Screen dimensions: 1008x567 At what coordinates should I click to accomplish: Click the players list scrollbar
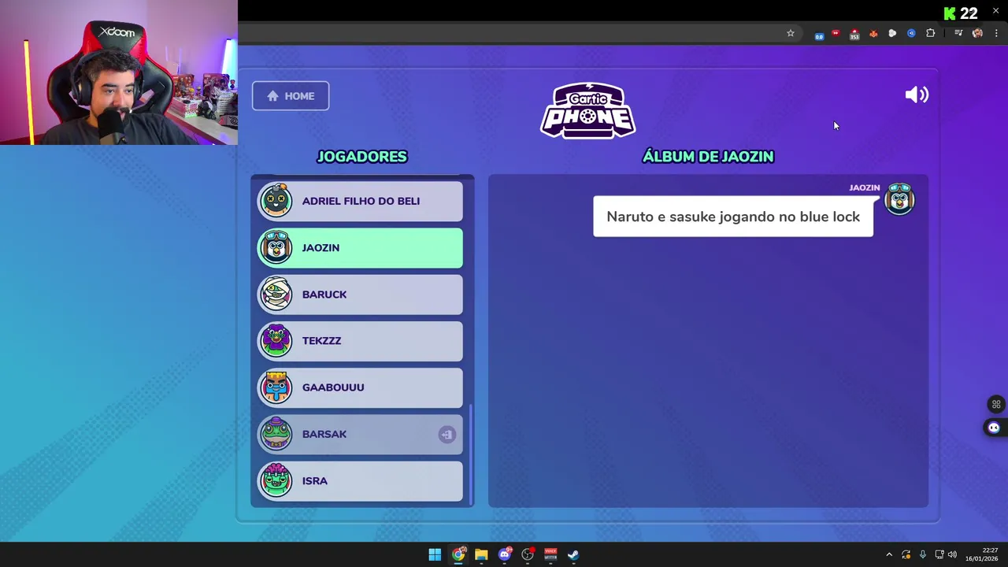pyautogui.click(x=471, y=454)
